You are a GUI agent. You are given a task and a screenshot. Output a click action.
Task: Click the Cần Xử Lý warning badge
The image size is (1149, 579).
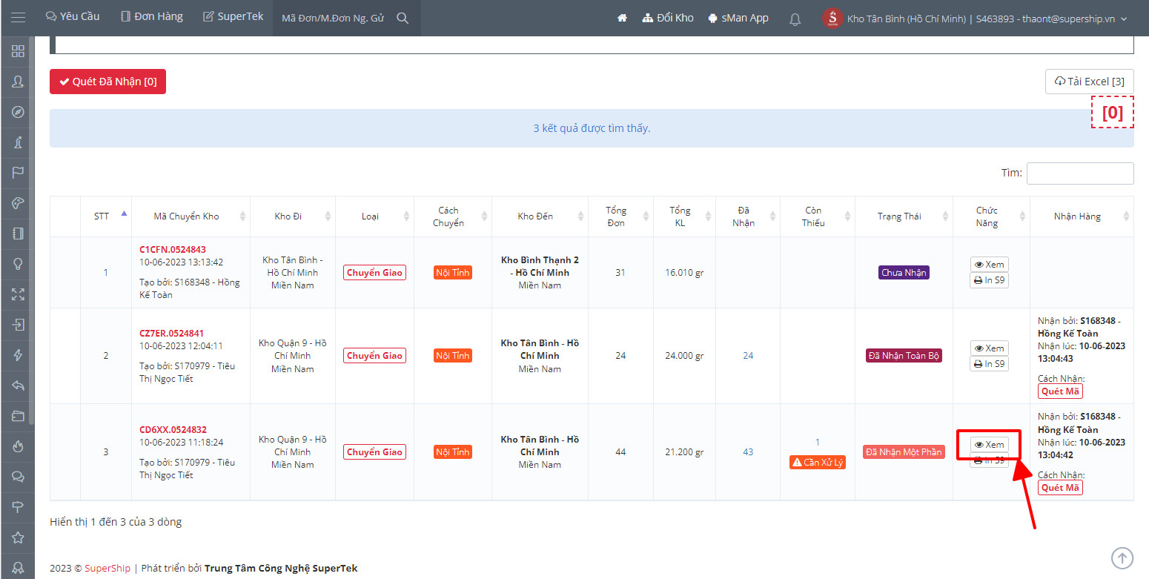click(x=818, y=463)
